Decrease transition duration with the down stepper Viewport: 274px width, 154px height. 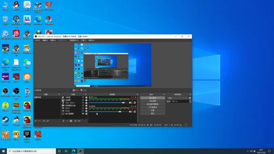click(x=190, y=102)
